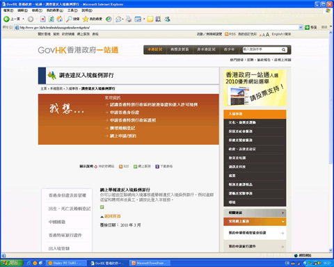Select the largest font size A

point(267,34)
